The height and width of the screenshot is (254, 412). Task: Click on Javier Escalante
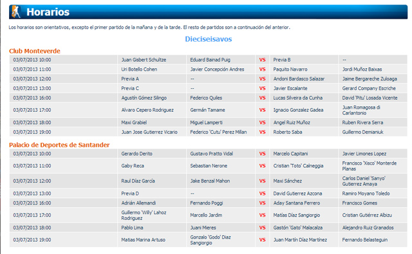coord(290,88)
